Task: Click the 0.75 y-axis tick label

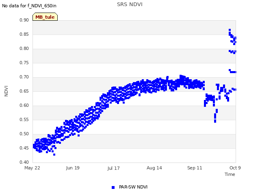Action: pos(24,63)
